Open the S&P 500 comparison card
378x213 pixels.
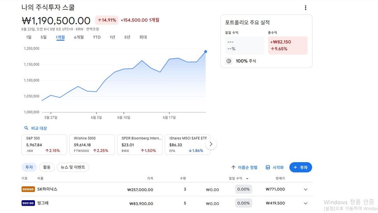point(44,144)
